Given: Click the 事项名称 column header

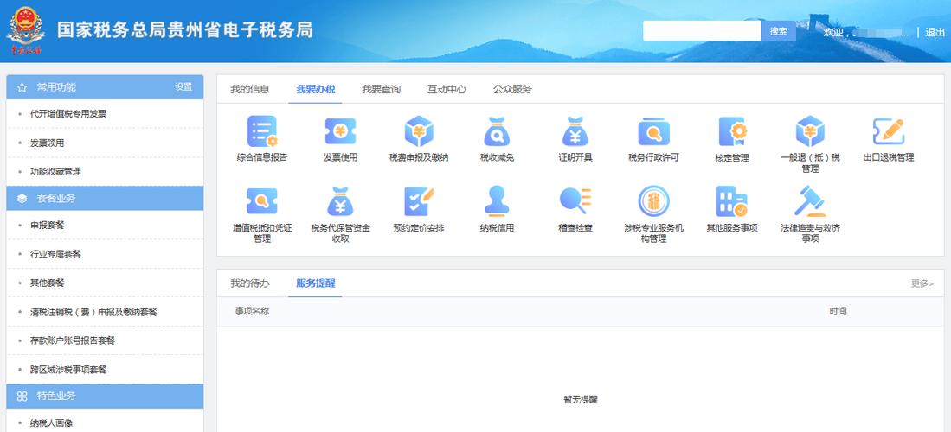Looking at the screenshot, I should (x=253, y=311).
